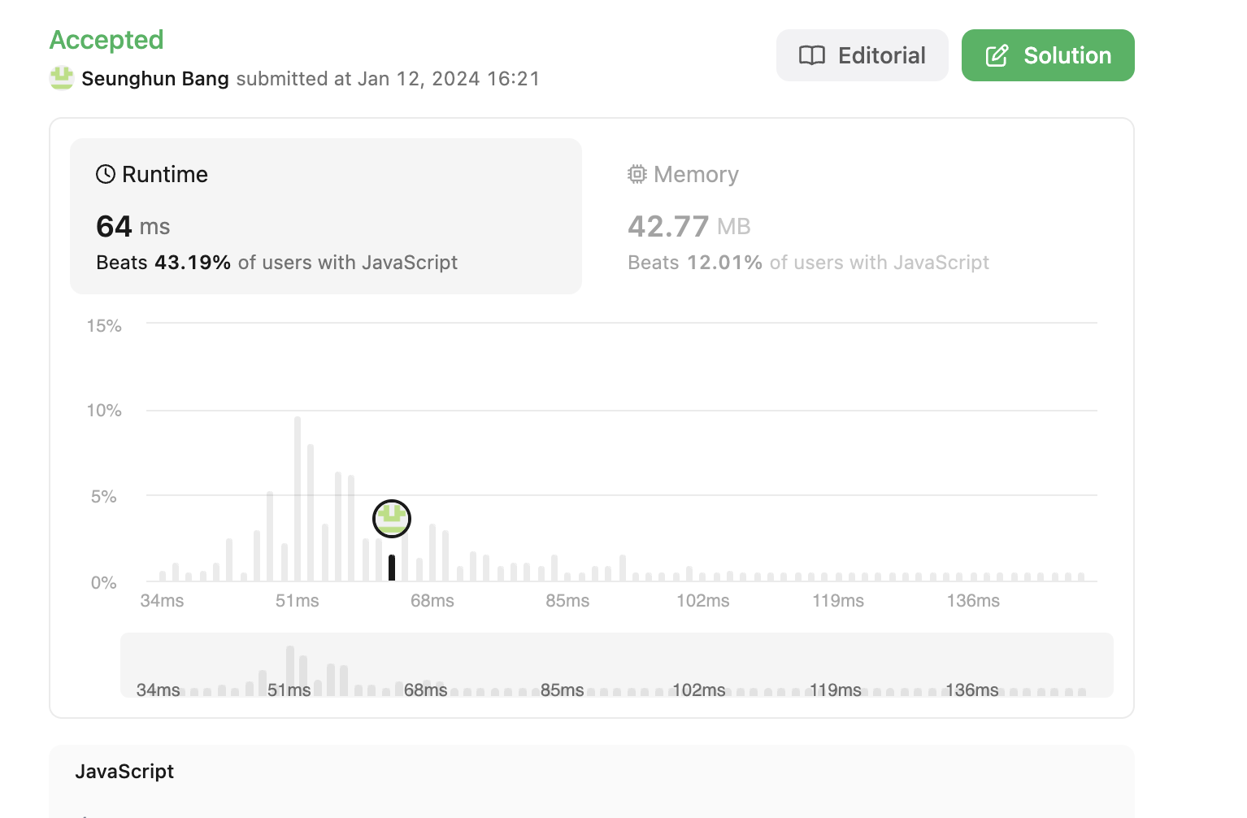This screenshot has width=1247, height=818.
Task: Click the Solution pencil edit icon
Action: click(x=997, y=55)
